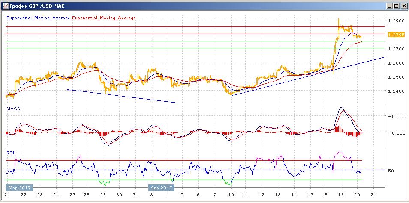Minimize the GBP/USD chart window

click(x=388, y=6)
